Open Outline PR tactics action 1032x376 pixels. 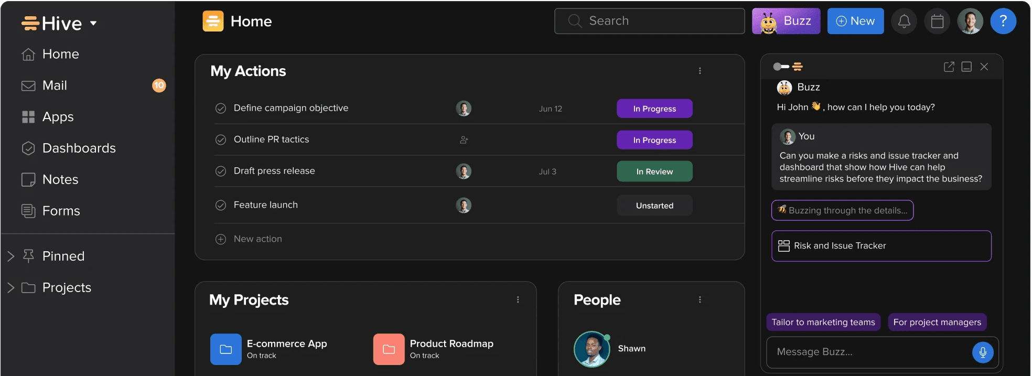(x=271, y=139)
